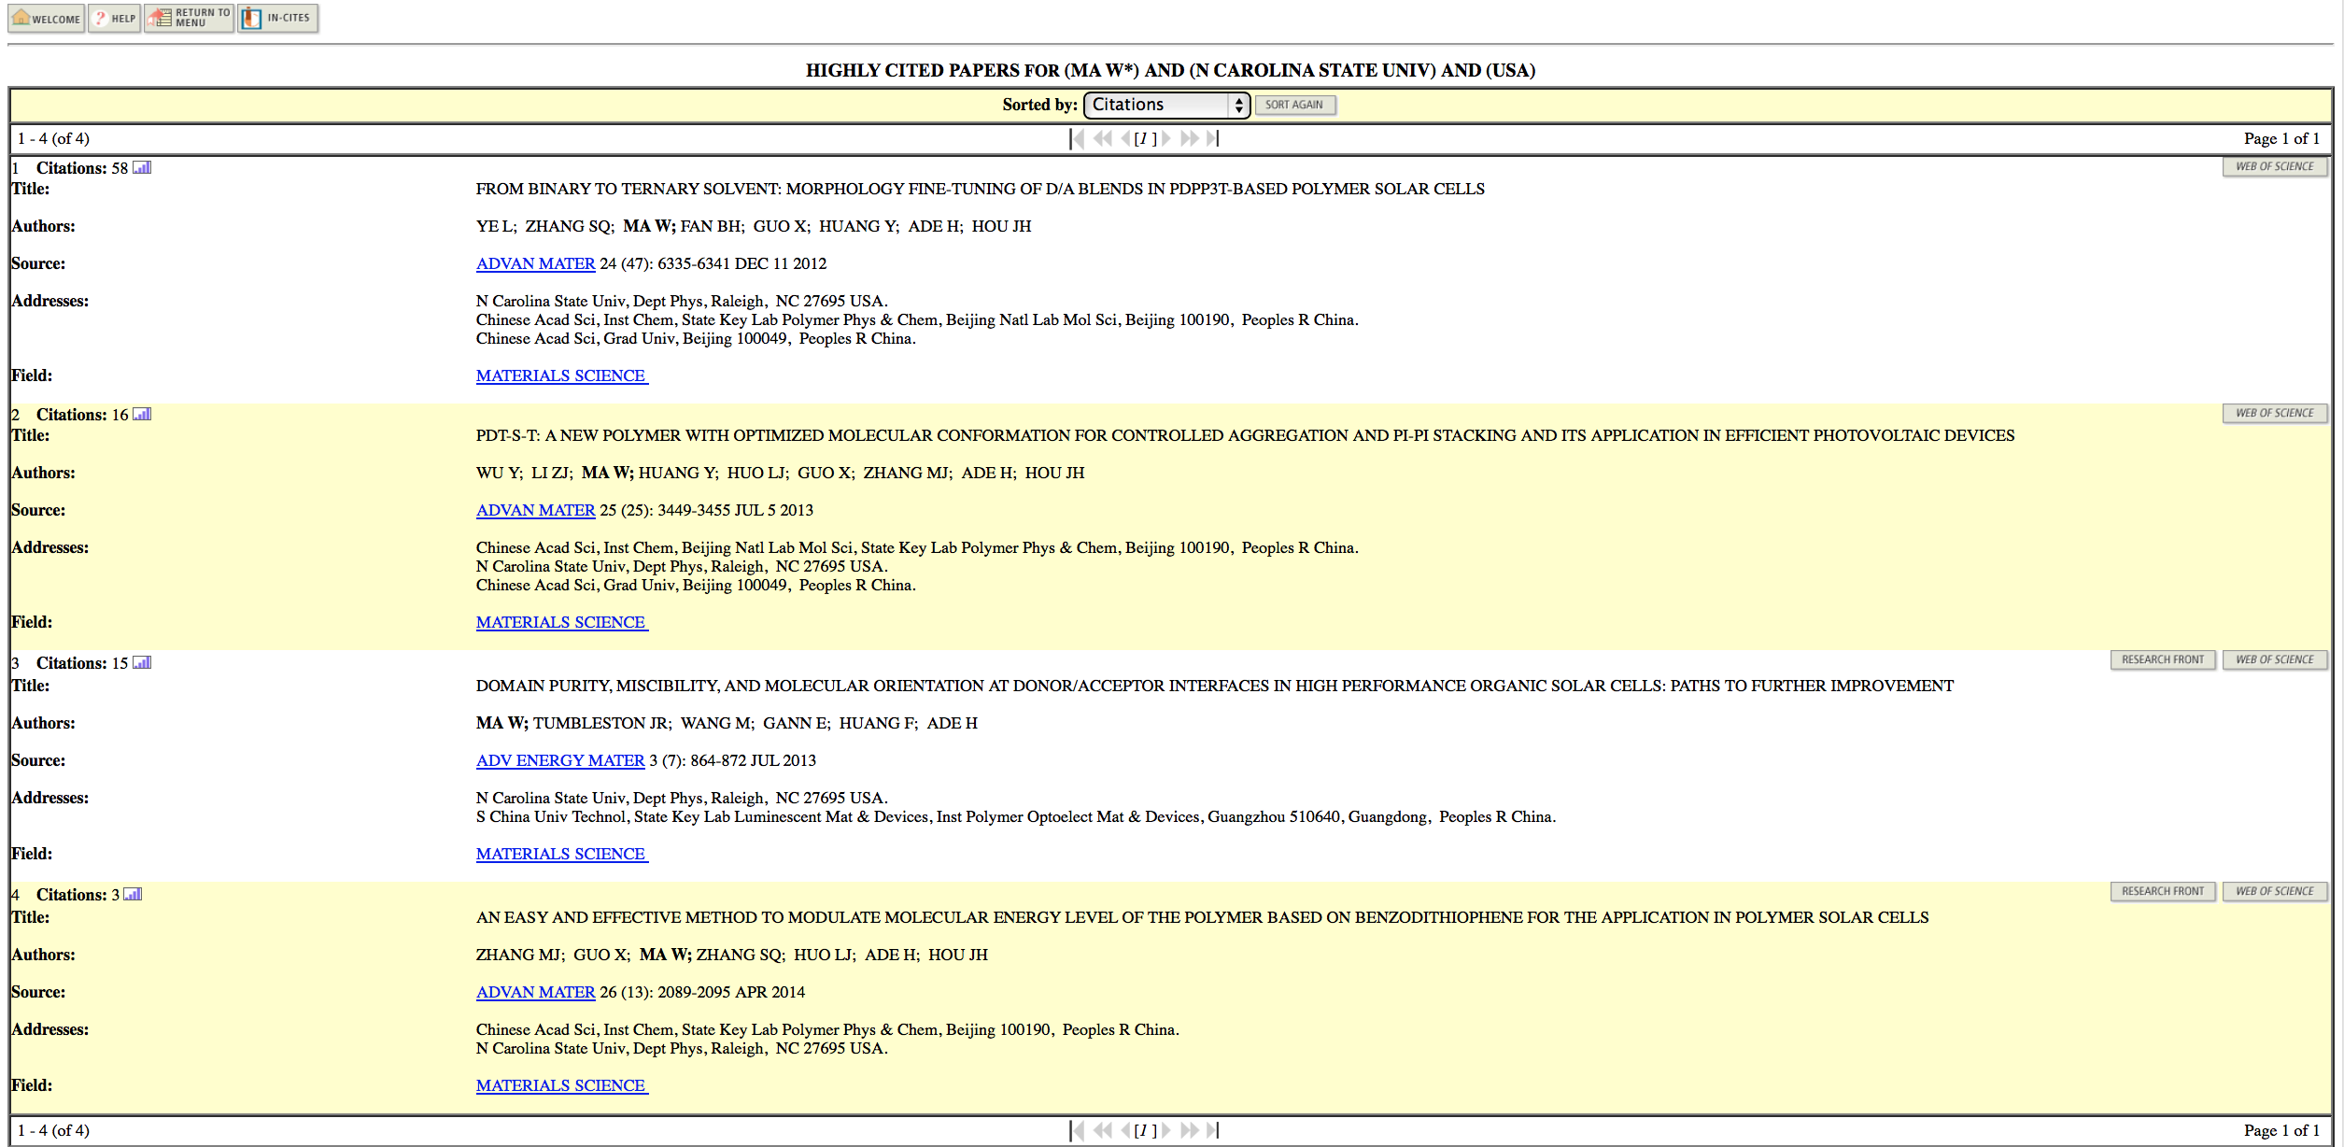Image resolution: width=2344 pixels, height=1147 pixels.
Task: Click the top last-page arrow icon
Action: 1212,139
